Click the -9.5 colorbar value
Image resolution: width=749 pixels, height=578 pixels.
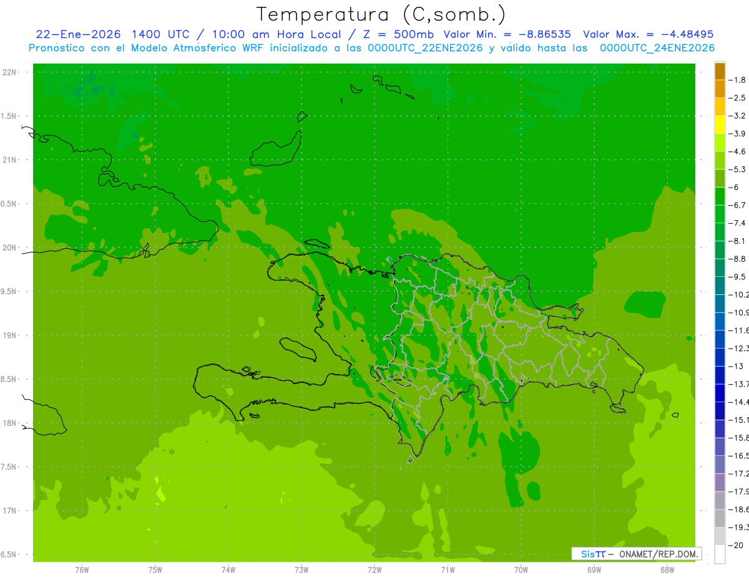[x=737, y=277]
